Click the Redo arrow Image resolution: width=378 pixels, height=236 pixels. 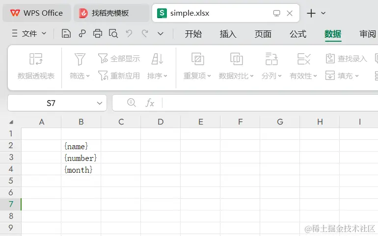coord(145,33)
